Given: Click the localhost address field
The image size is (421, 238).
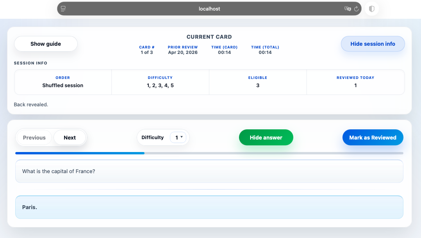Looking at the screenshot, I should (x=209, y=9).
